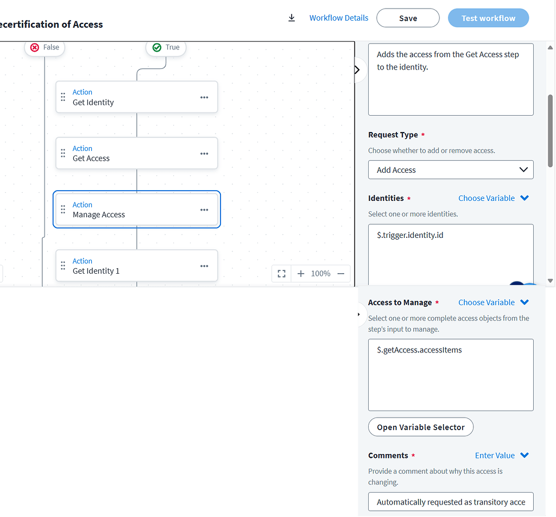
Task: Click the fit-to-screen icon in canvas controls
Action: tap(281, 274)
